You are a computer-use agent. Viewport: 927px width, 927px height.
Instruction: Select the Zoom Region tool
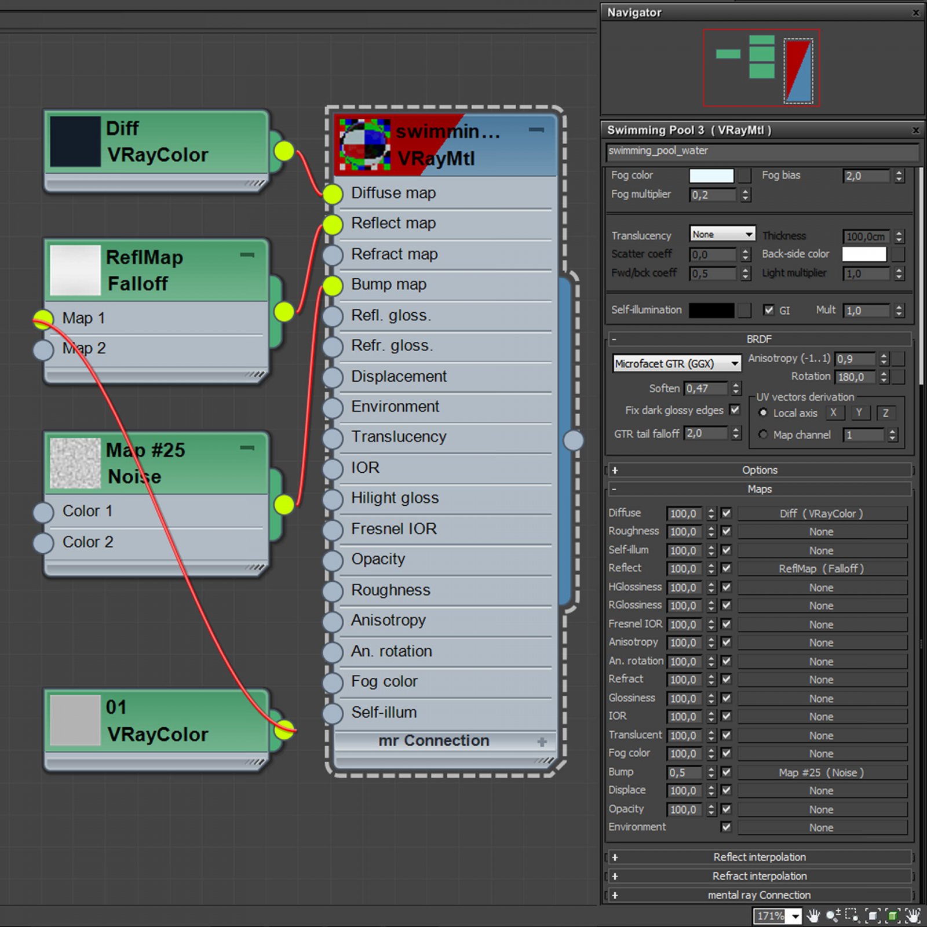point(851,915)
